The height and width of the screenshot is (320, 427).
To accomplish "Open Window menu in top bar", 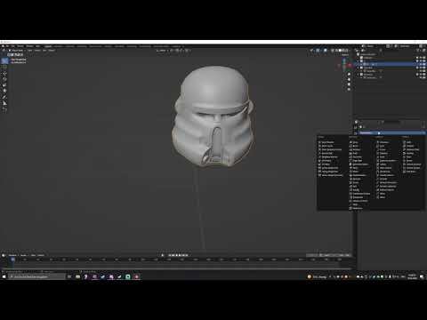I will [x=29, y=46].
